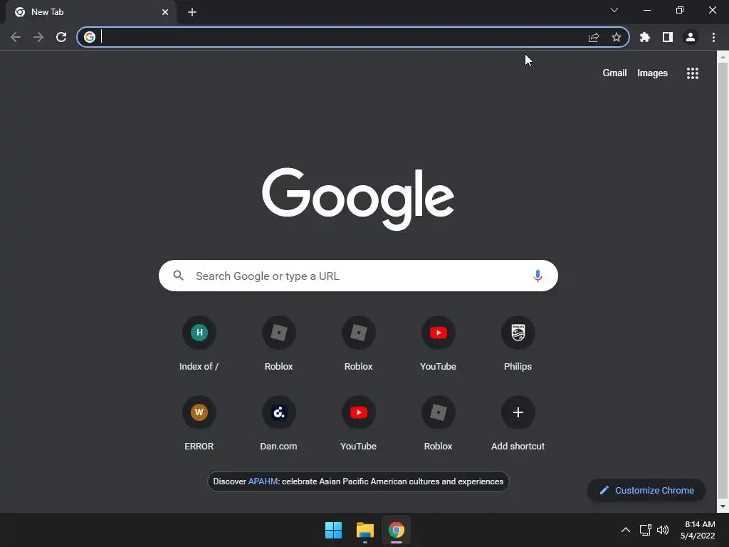Click the Google icon in the address bar

90,37
